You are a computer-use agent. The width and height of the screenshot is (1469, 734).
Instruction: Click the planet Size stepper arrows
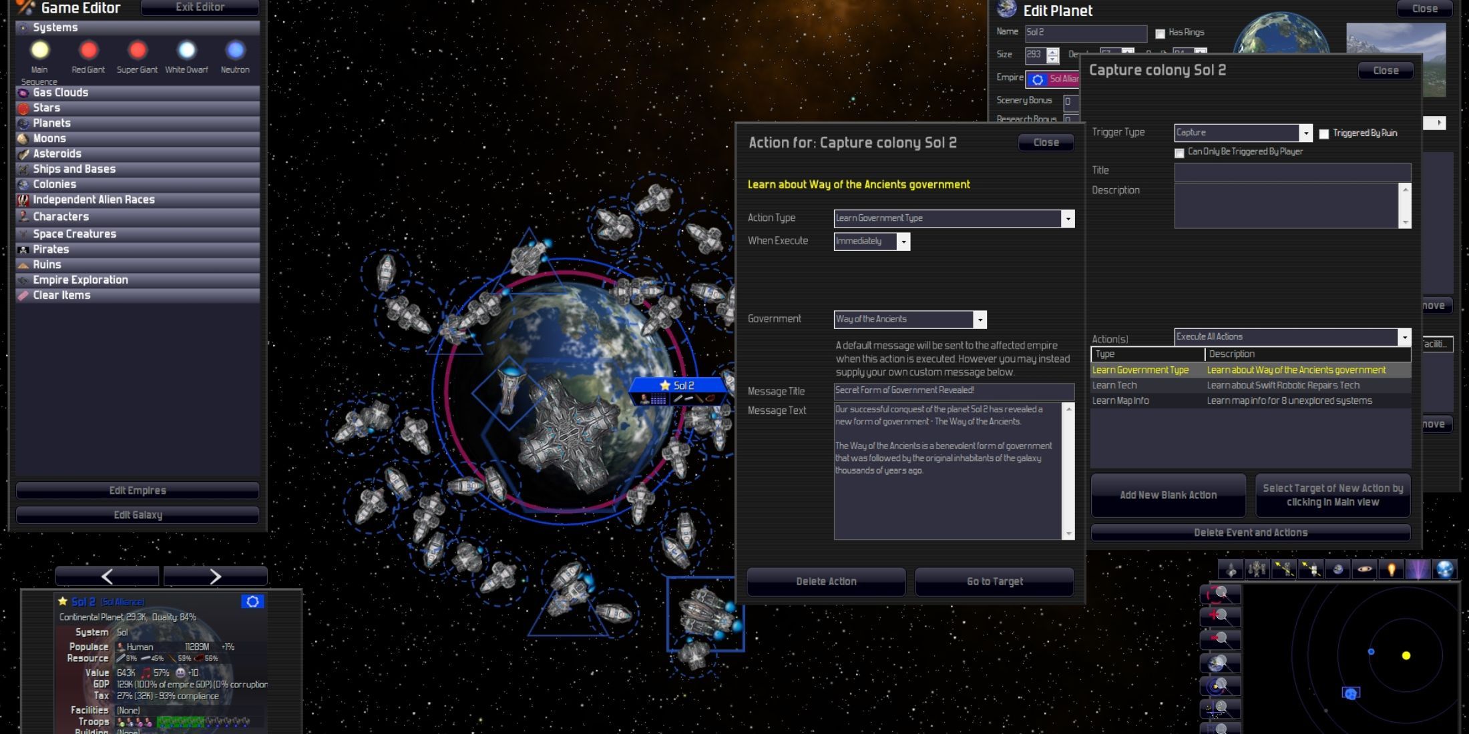pos(1053,55)
